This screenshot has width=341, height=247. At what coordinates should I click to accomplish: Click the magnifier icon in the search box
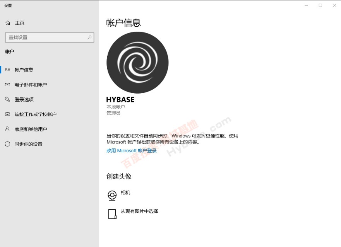(x=89, y=37)
